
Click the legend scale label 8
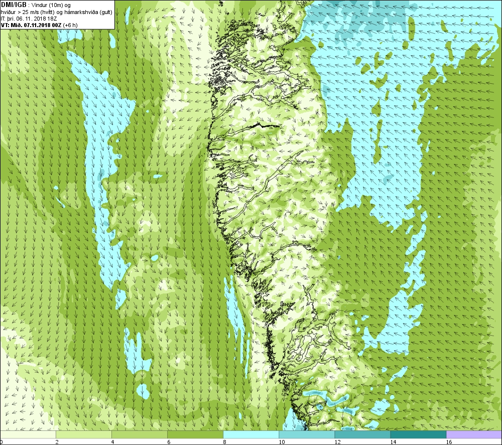click(224, 442)
